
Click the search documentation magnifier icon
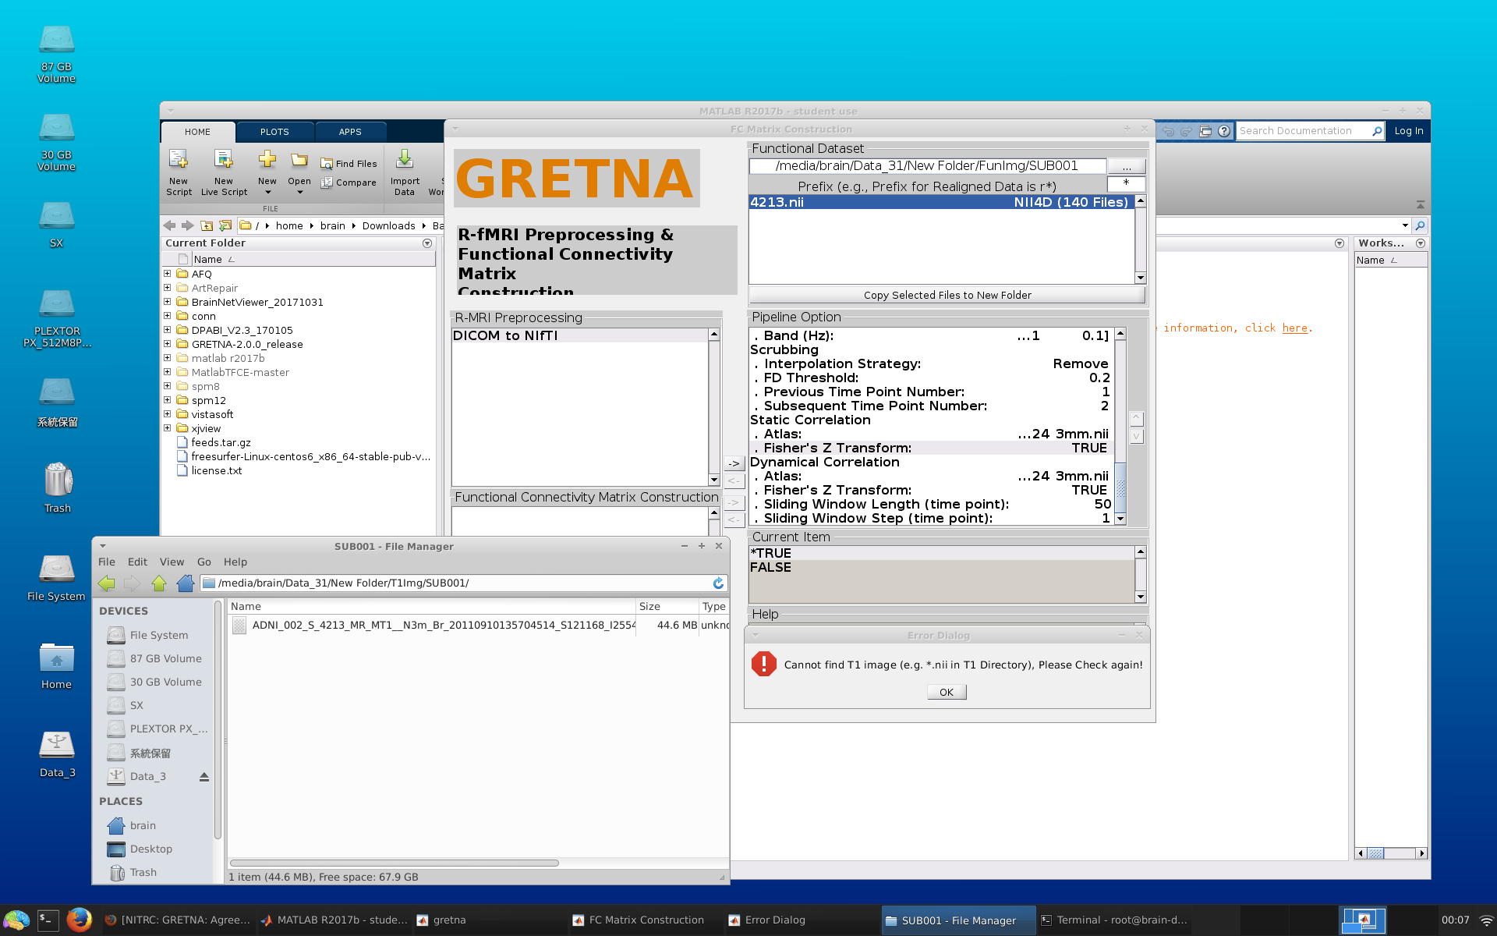(x=1377, y=131)
